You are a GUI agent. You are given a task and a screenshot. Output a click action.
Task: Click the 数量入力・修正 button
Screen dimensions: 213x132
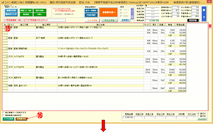click(x=26, y=10)
